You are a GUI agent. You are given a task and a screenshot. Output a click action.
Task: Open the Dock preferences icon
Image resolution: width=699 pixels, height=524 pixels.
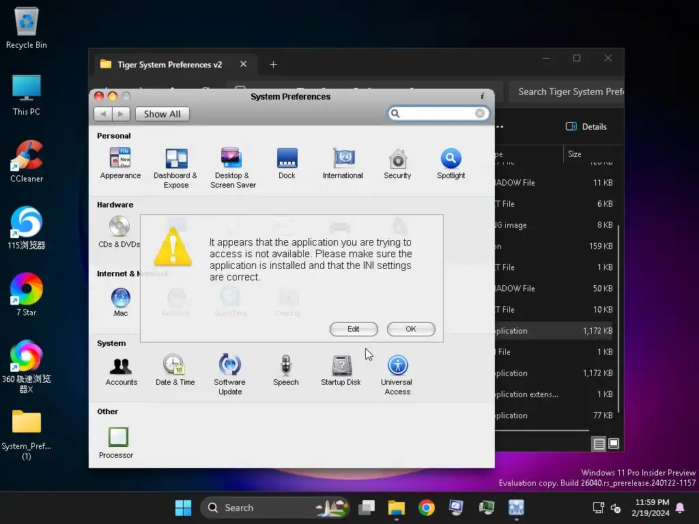pyautogui.click(x=287, y=163)
